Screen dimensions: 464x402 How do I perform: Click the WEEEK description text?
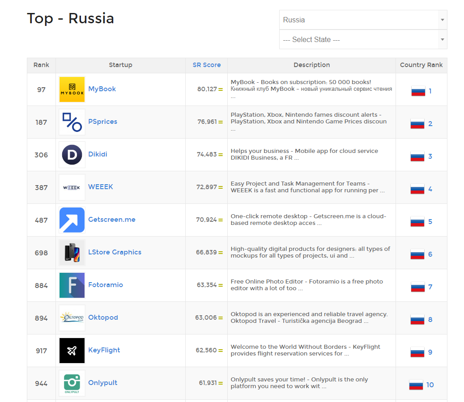tap(308, 187)
